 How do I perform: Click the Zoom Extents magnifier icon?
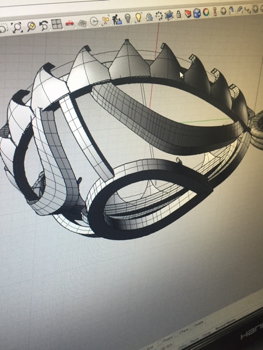(x=17, y=28)
